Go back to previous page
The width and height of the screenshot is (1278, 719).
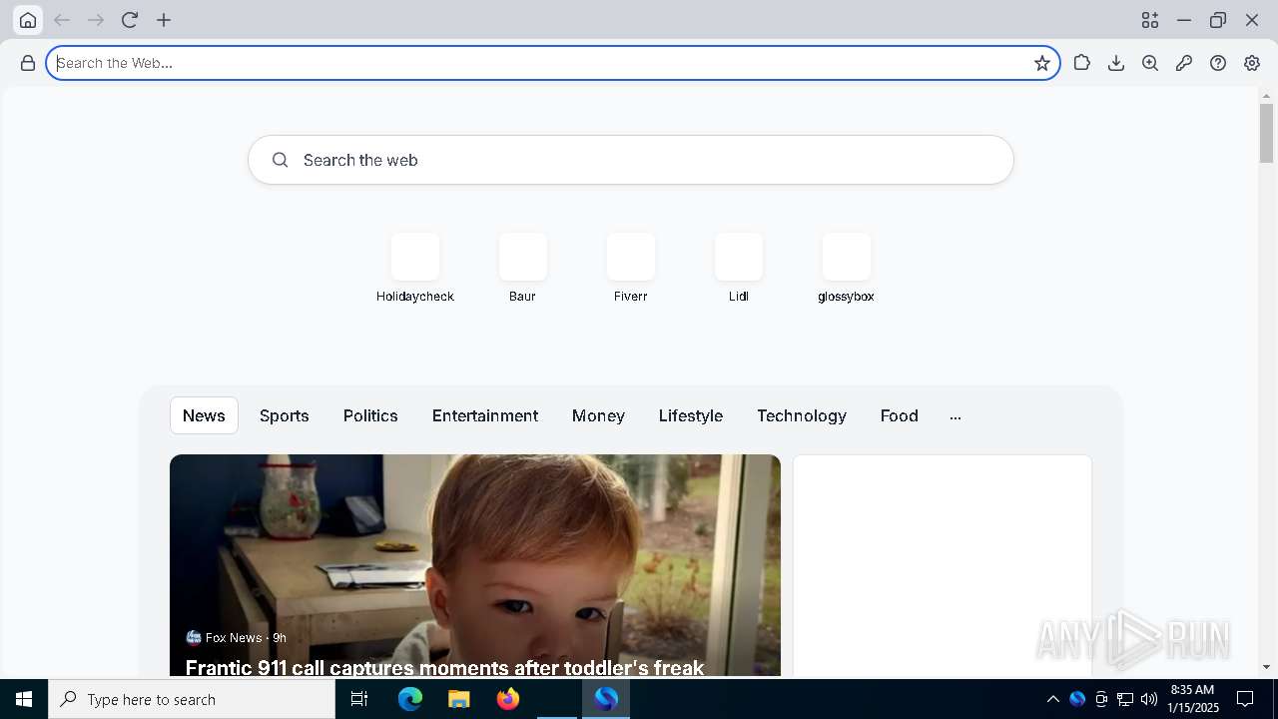coord(62,20)
